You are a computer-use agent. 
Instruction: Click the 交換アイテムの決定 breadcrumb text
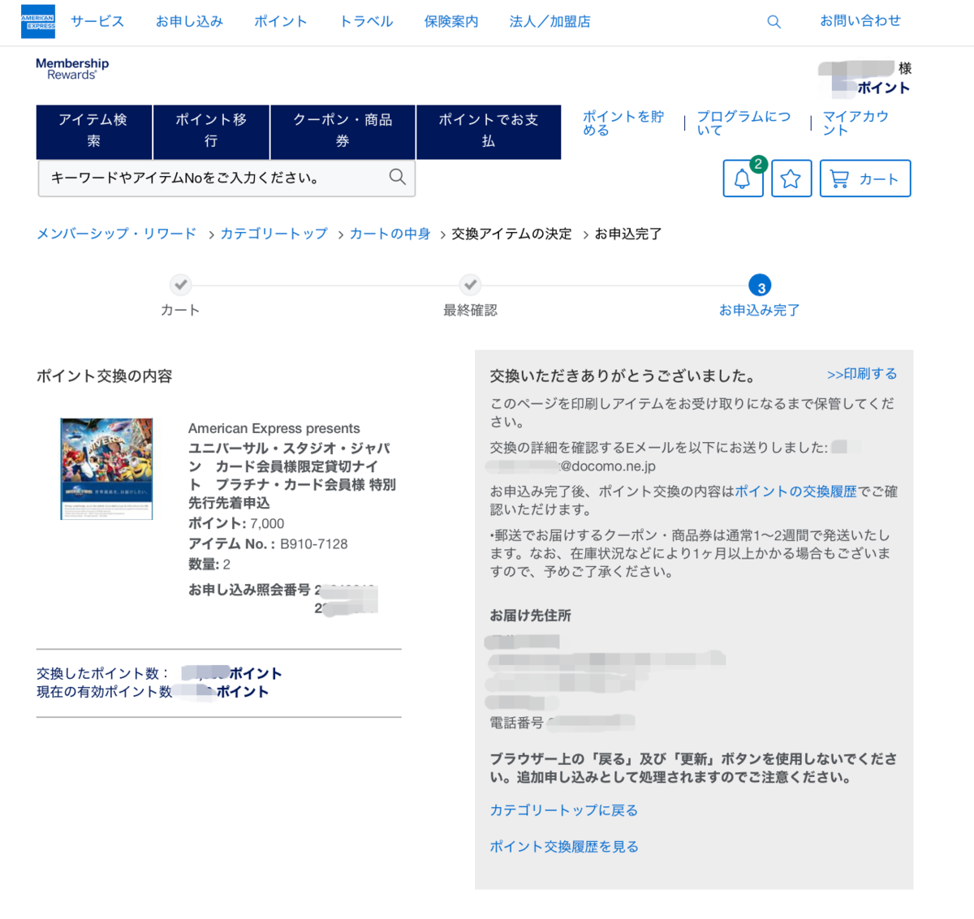511,234
